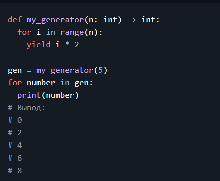Click the my_generator function name in definition

(55, 20)
